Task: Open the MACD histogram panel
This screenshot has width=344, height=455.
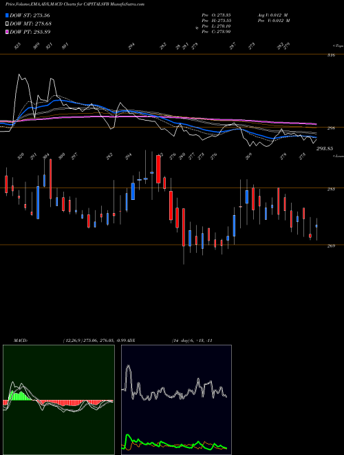Action: (58, 400)
